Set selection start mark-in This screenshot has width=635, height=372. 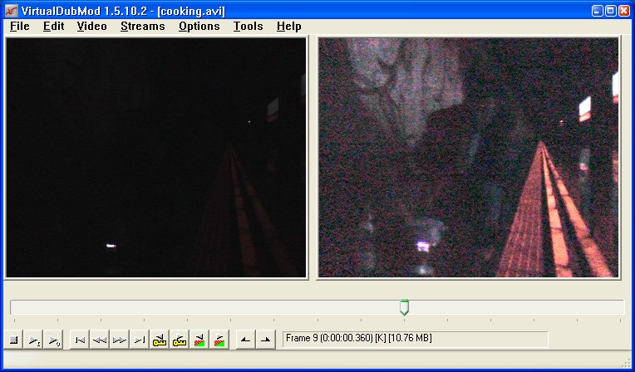pos(246,340)
